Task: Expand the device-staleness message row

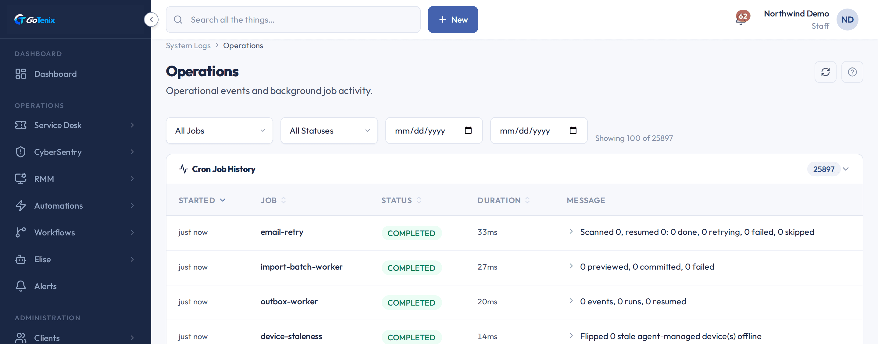Action: (x=571, y=335)
